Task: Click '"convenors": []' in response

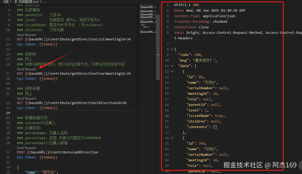Action: click(202, 127)
